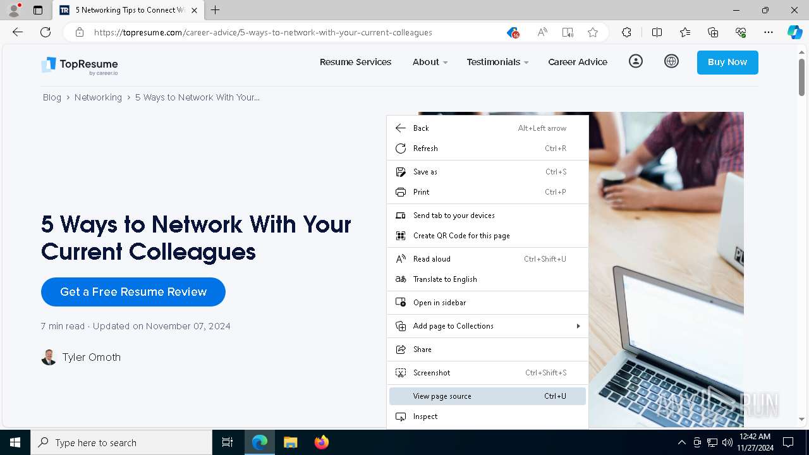Viewport: 809px width, 455px height.
Task: Go back using browser back arrow
Action: [x=18, y=32]
